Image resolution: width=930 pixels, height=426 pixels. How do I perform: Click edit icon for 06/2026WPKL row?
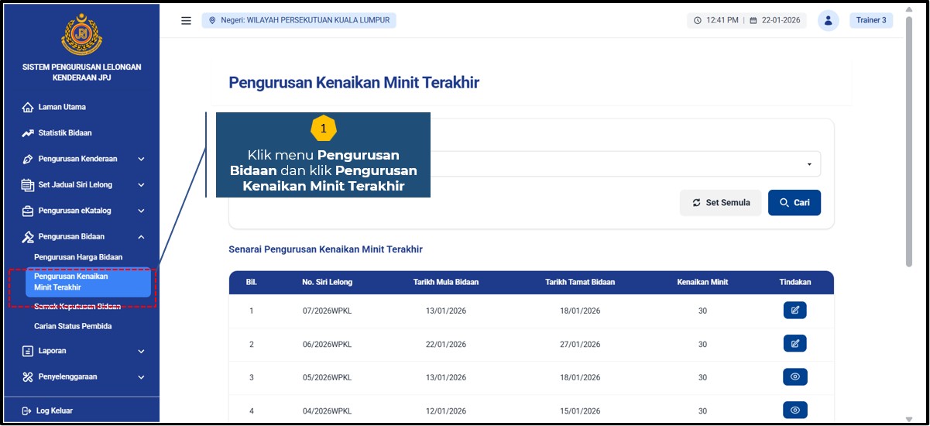794,343
